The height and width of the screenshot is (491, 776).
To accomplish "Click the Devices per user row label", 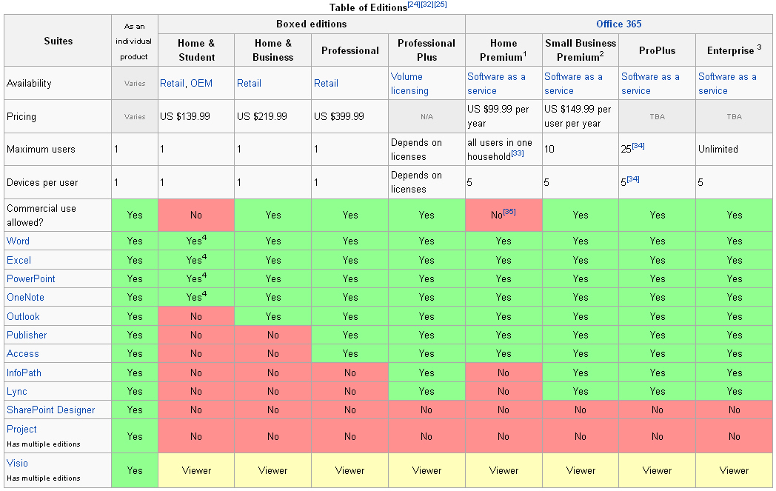I will coord(58,182).
